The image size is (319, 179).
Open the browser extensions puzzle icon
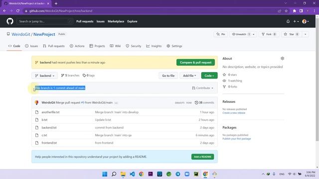tap(294, 11)
